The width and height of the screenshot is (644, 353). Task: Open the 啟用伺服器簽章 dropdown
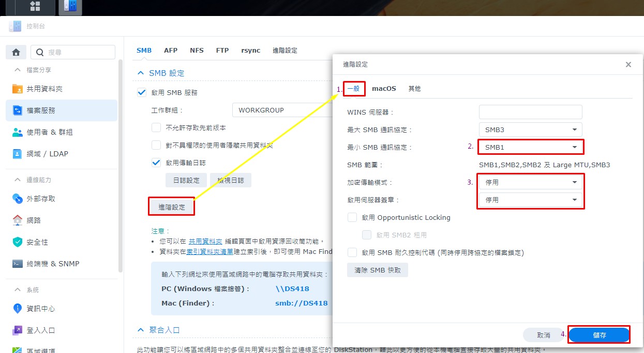click(530, 200)
